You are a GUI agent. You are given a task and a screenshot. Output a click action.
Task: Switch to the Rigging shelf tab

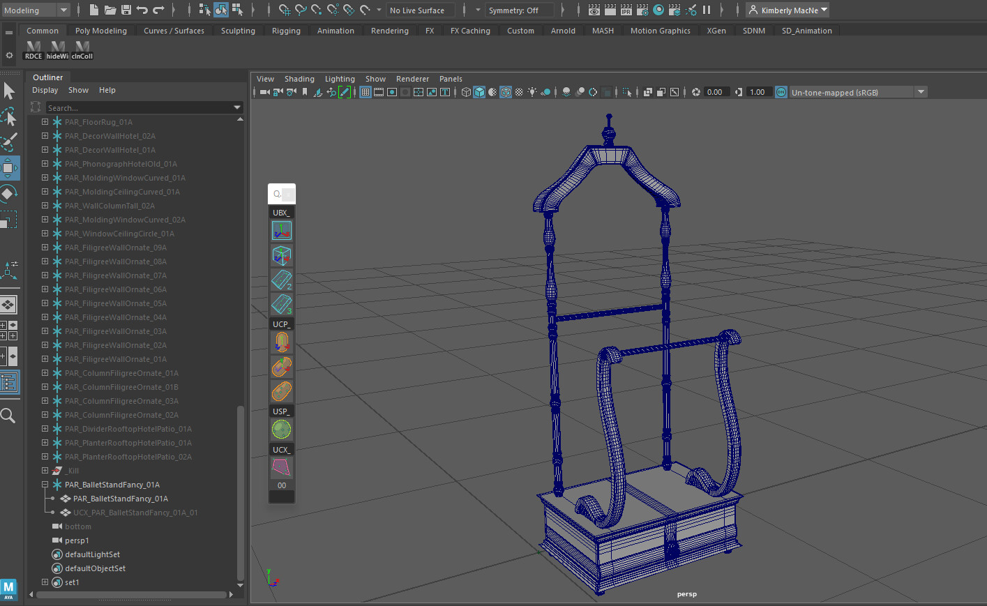(x=286, y=31)
